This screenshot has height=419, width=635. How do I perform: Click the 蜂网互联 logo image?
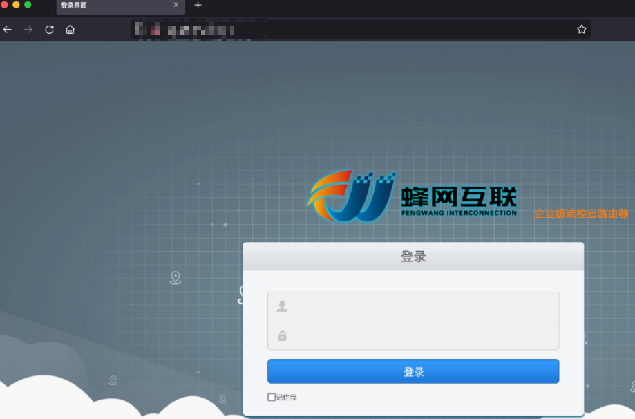412,196
